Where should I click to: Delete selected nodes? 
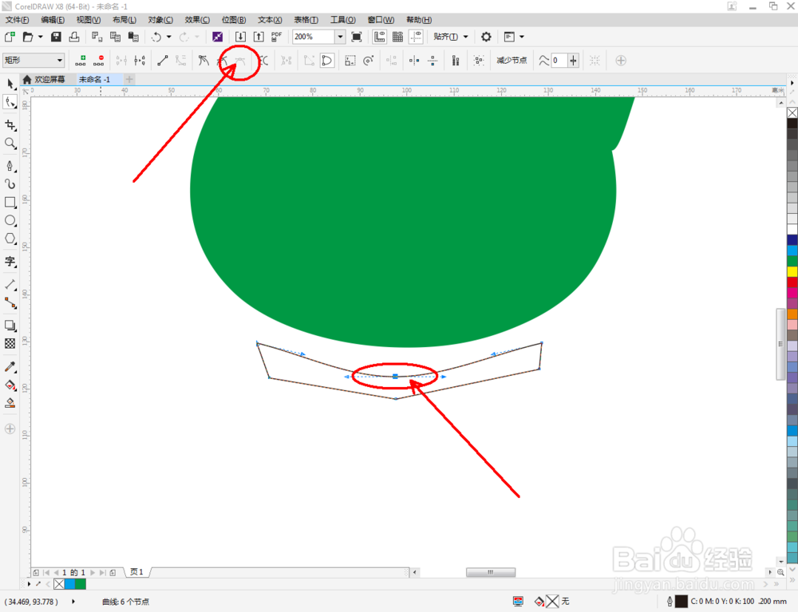(x=99, y=61)
